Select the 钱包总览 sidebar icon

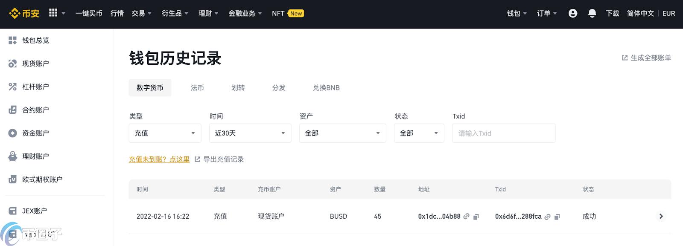[12, 40]
